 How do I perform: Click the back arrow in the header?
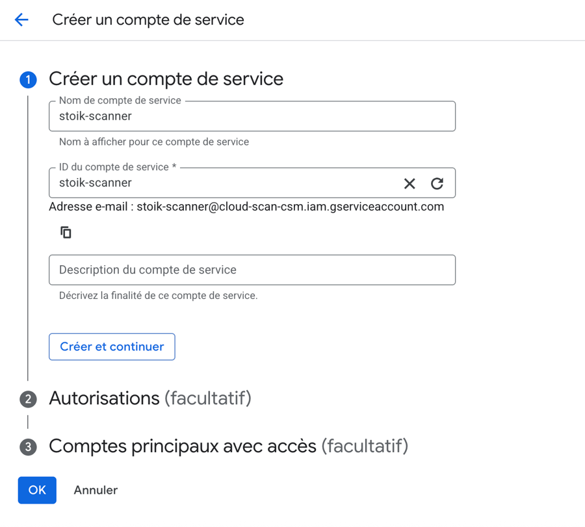[x=21, y=19]
